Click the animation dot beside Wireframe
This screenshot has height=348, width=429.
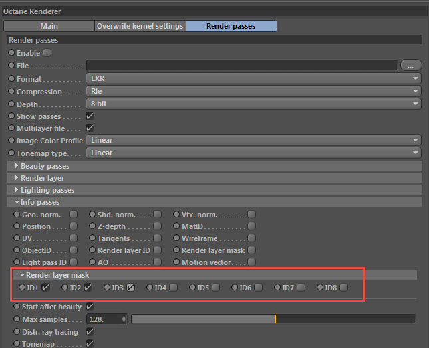tap(176, 238)
